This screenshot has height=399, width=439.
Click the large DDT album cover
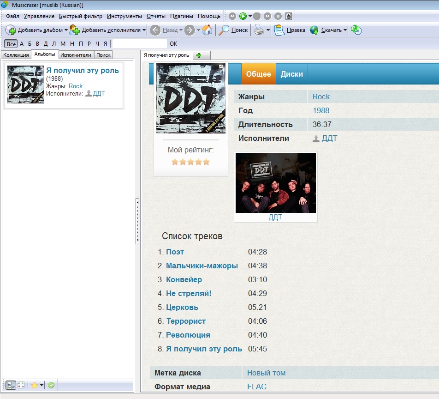(191, 98)
